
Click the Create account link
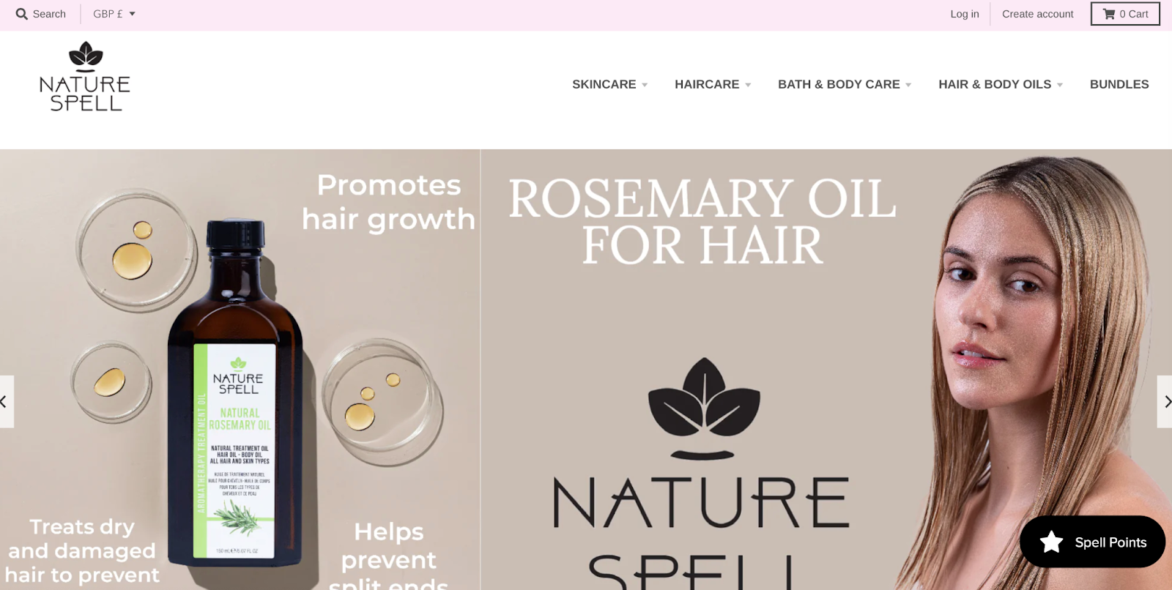point(1037,14)
